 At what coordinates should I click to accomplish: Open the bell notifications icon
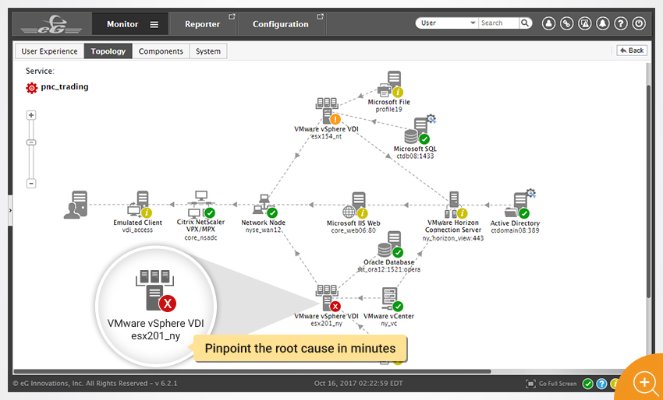point(602,23)
